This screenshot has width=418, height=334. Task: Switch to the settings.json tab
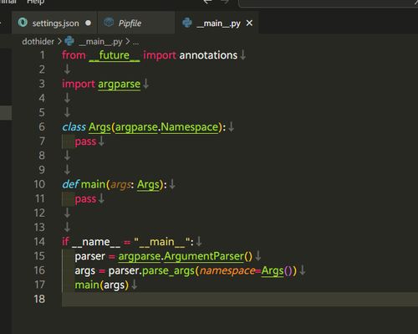click(x=54, y=23)
